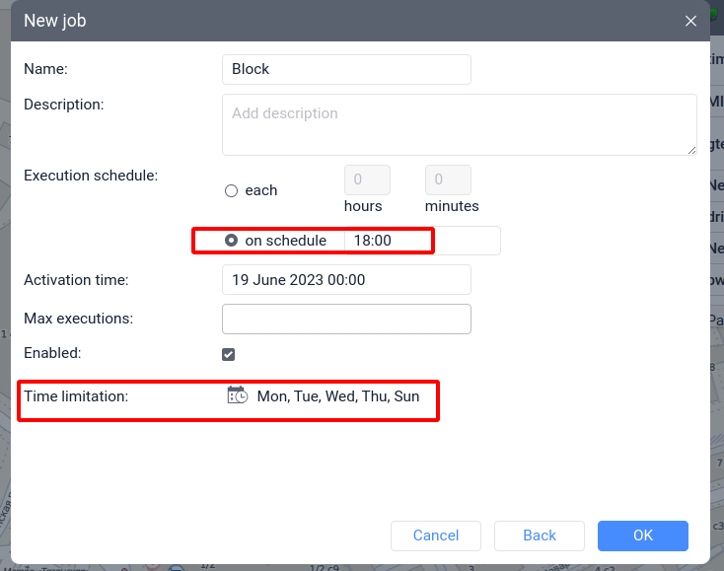Open the Time limitation calendar clock icon
Screen dimensions: 724x571
pos(237,395)
